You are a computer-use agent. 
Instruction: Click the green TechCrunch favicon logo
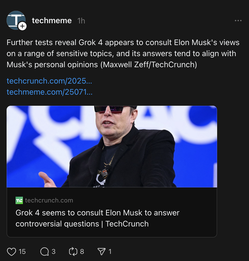(x=19, y=200)
